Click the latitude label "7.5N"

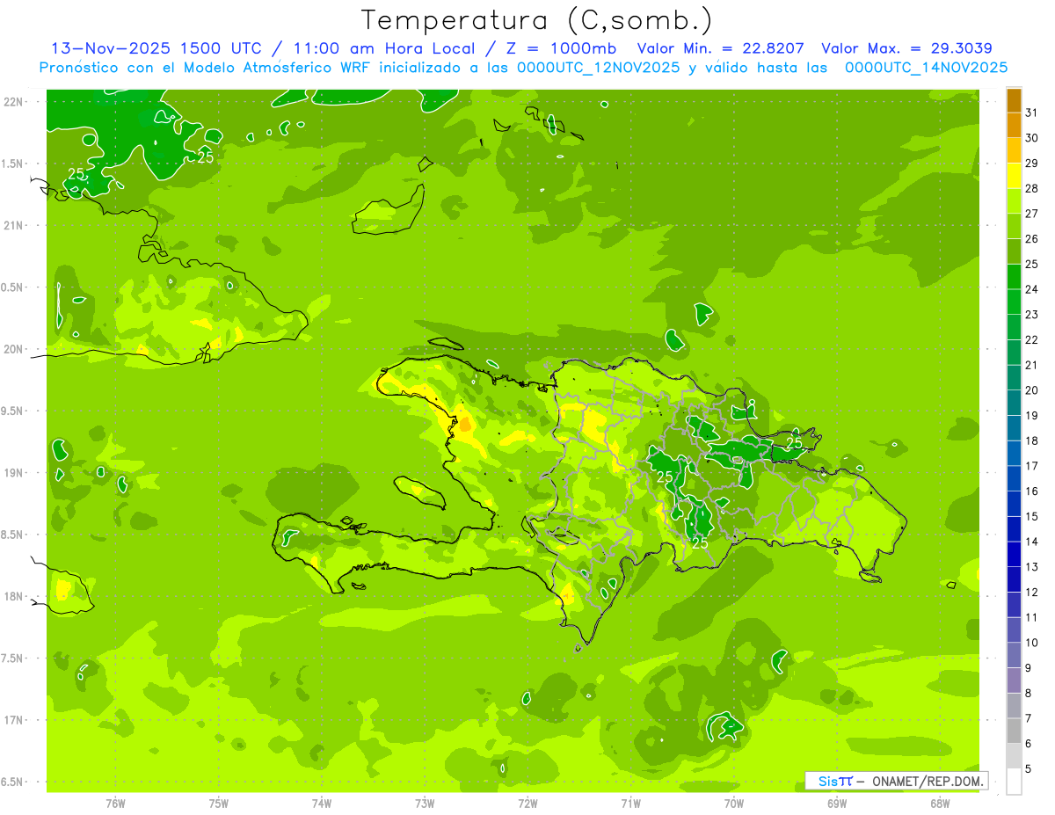(12, 659)
